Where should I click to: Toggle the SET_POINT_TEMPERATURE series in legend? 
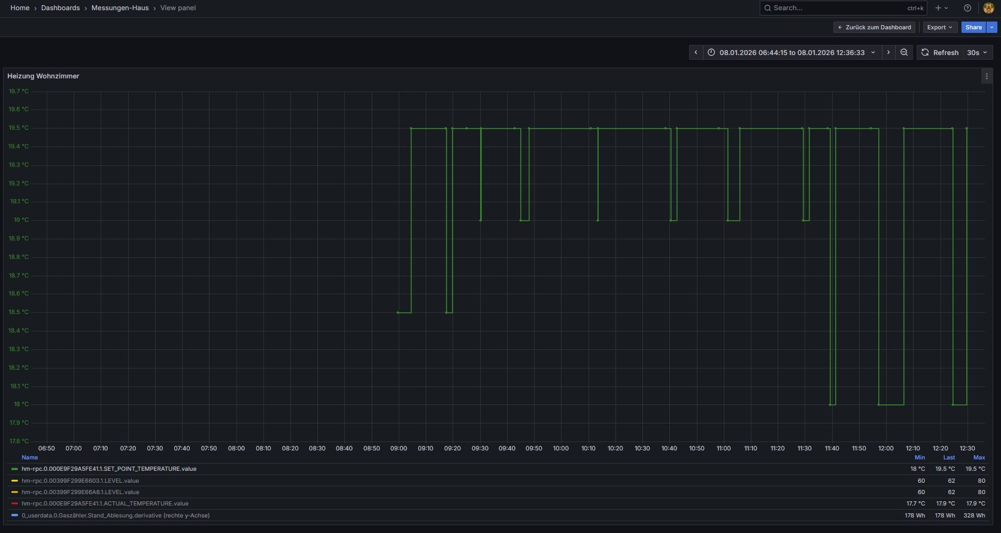tap(108, 469)
